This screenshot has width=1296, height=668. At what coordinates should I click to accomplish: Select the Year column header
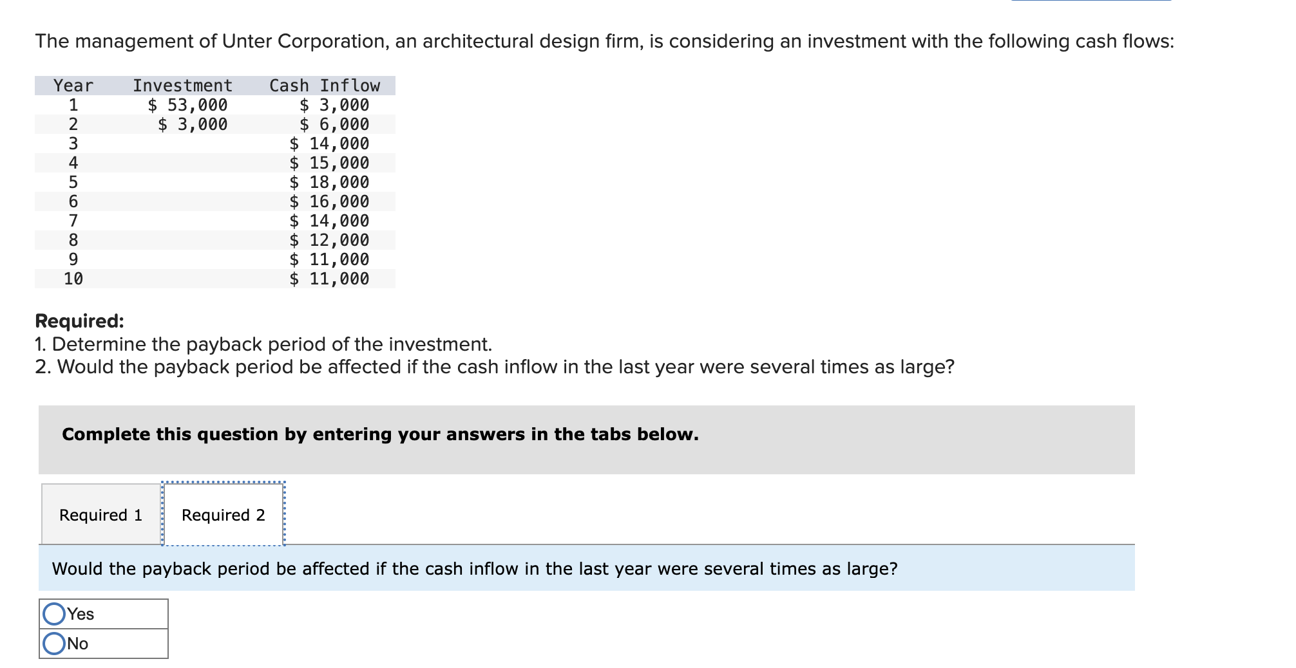click(x=72, y=85)
